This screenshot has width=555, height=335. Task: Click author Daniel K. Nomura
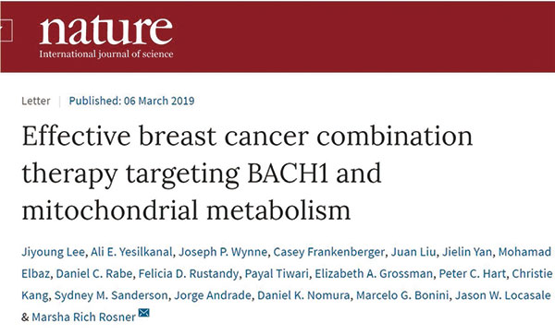[303, 295]
